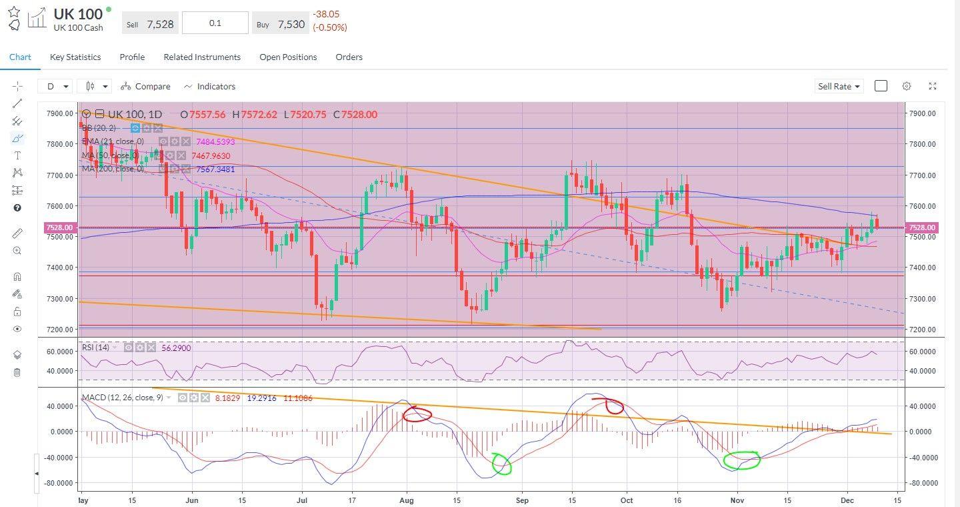Select the trend line drawing tool
The height and width of the screenshot is (507, 960).
(x=17, y=103)
